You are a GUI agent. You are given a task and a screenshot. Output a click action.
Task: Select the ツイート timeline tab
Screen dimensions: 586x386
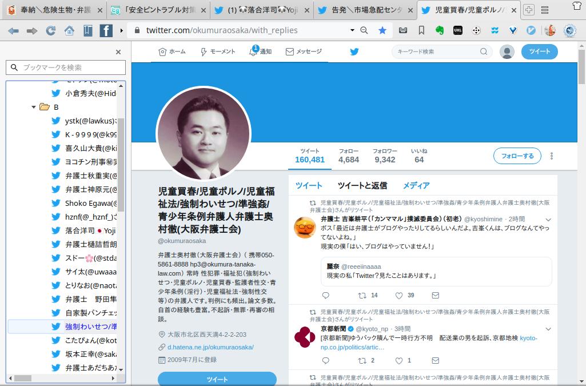pos(309,185)
